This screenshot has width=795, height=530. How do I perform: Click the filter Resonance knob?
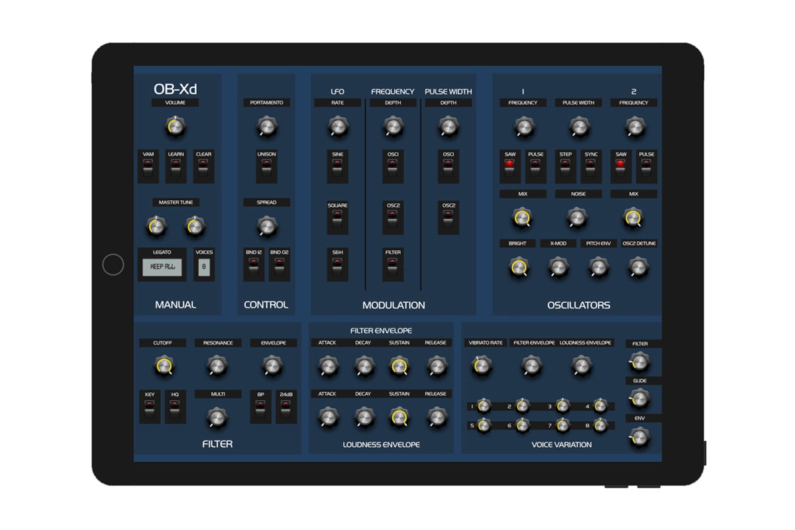tap(217, 365)
